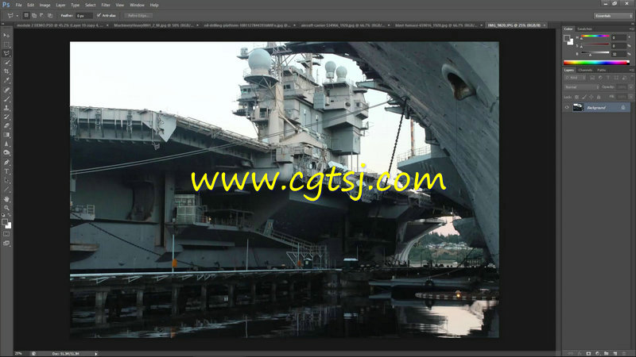636x357 pixels.
Task: Open the Layers panel options menu
Action: [x=631, y=70]
